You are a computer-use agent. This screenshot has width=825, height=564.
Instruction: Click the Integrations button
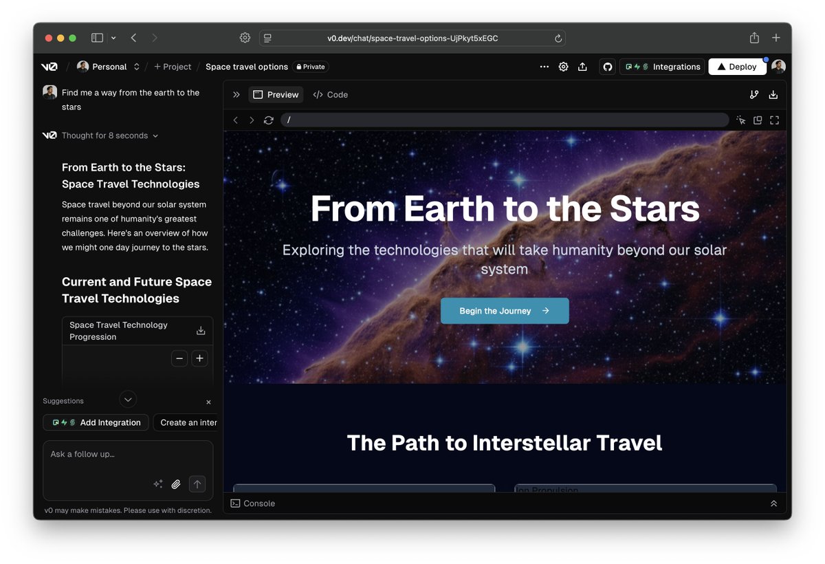(x=663, y=67)
